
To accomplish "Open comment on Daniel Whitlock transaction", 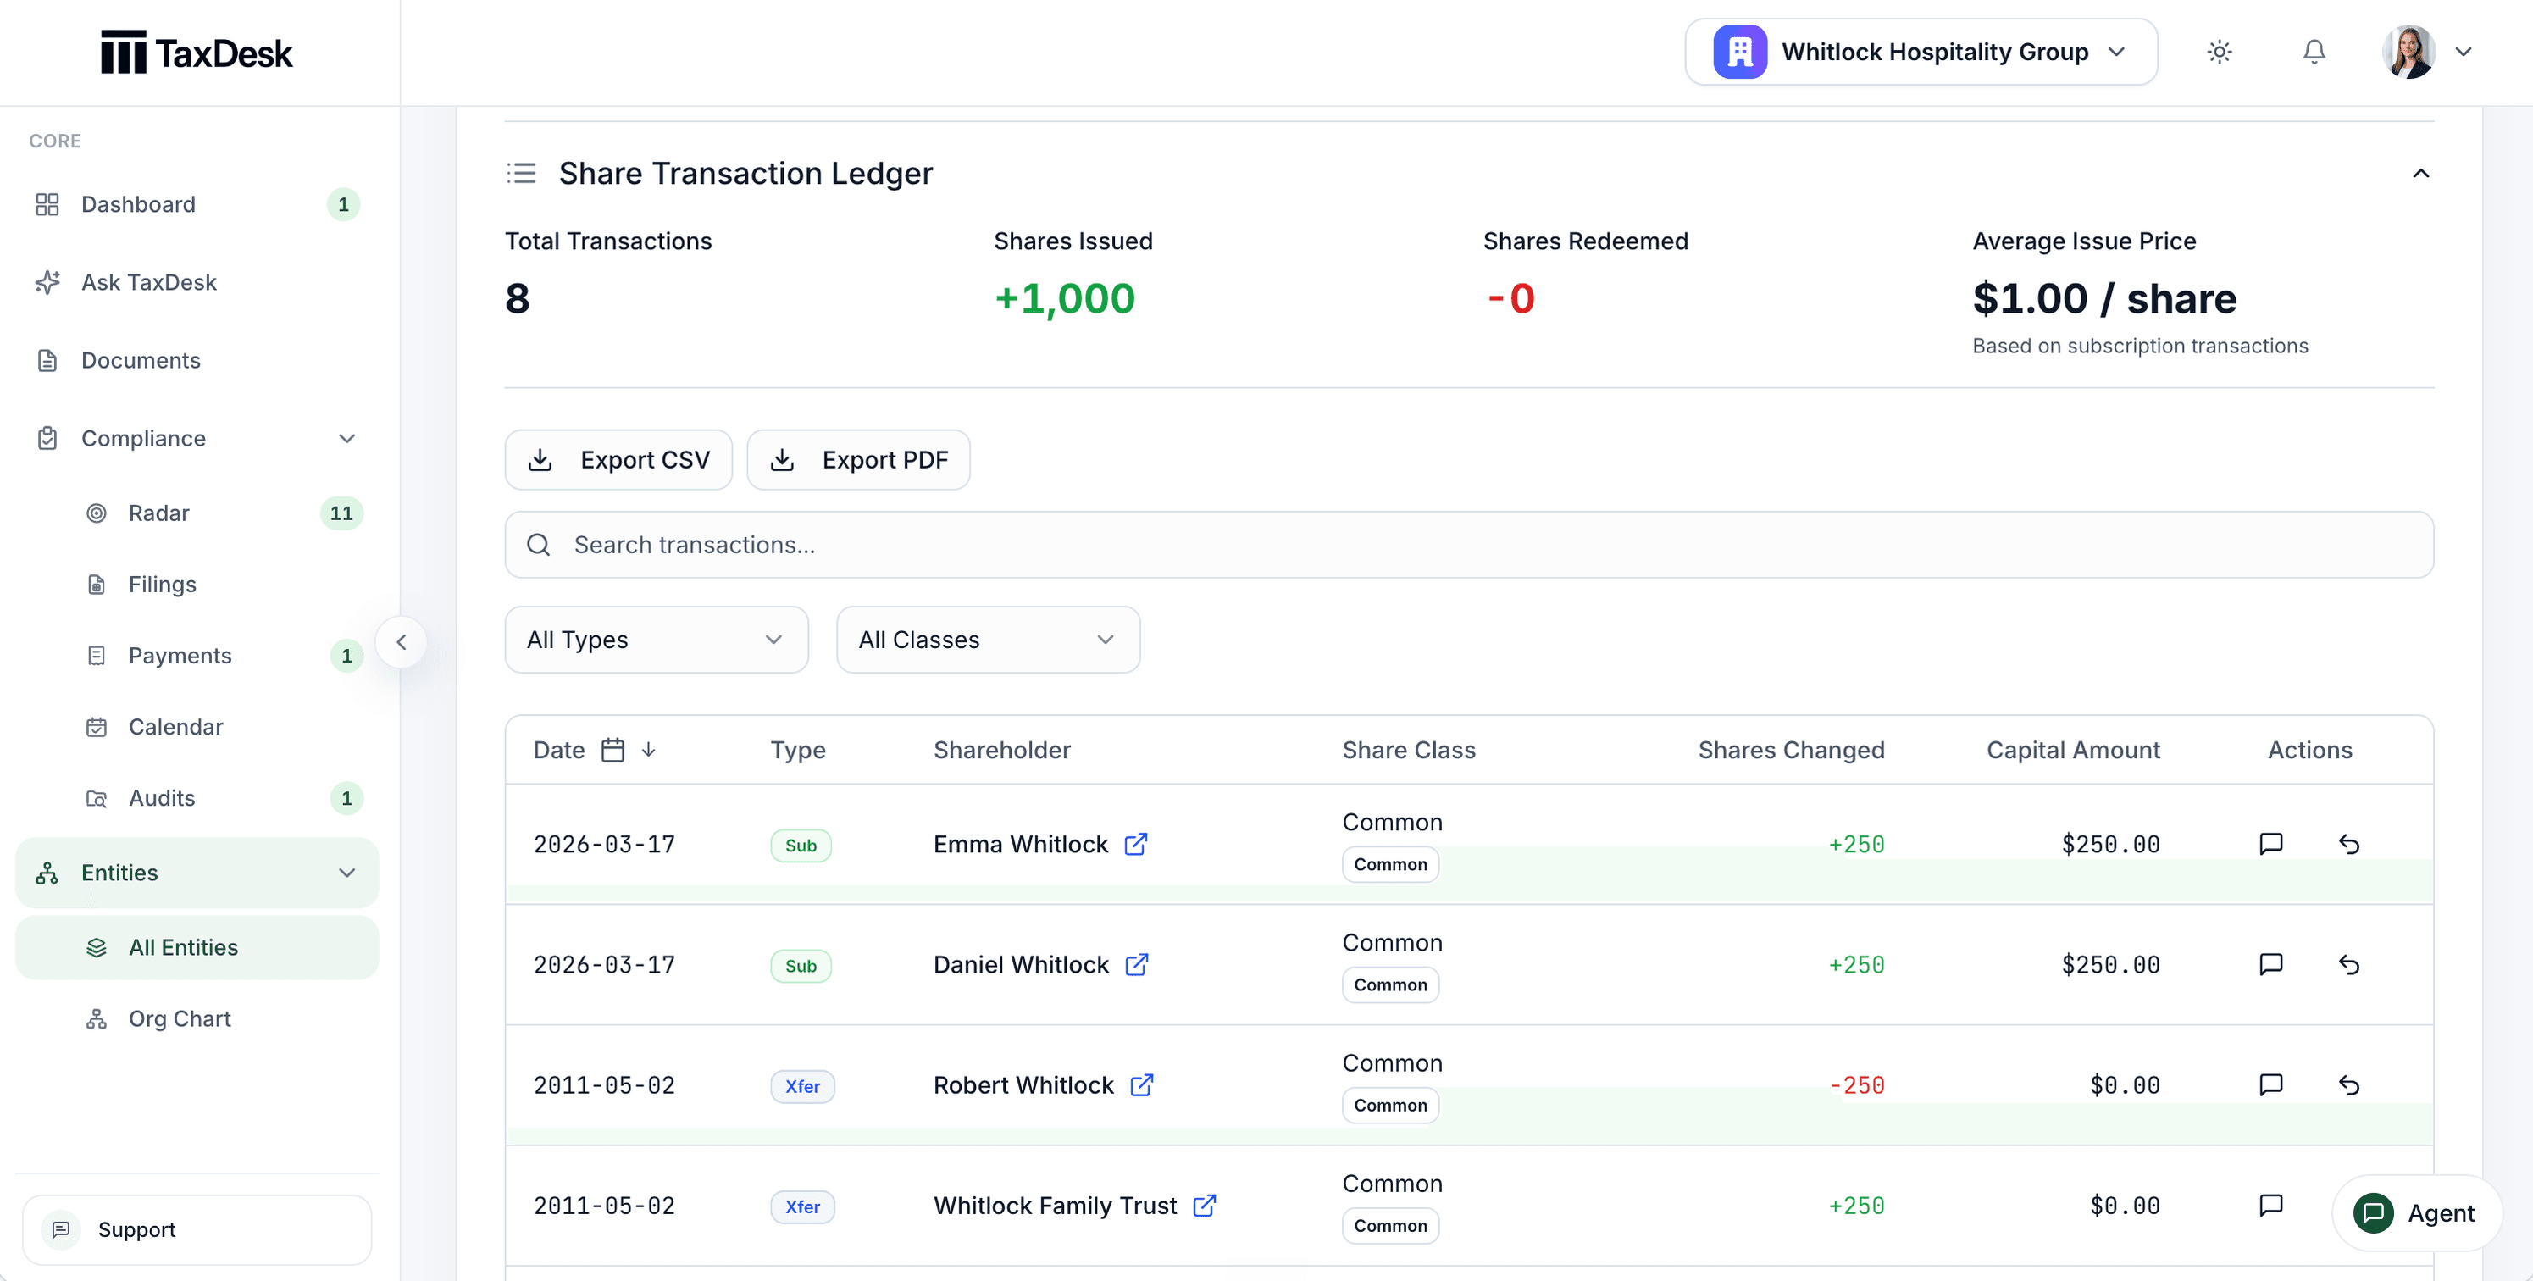I will tap(2270, 966).
